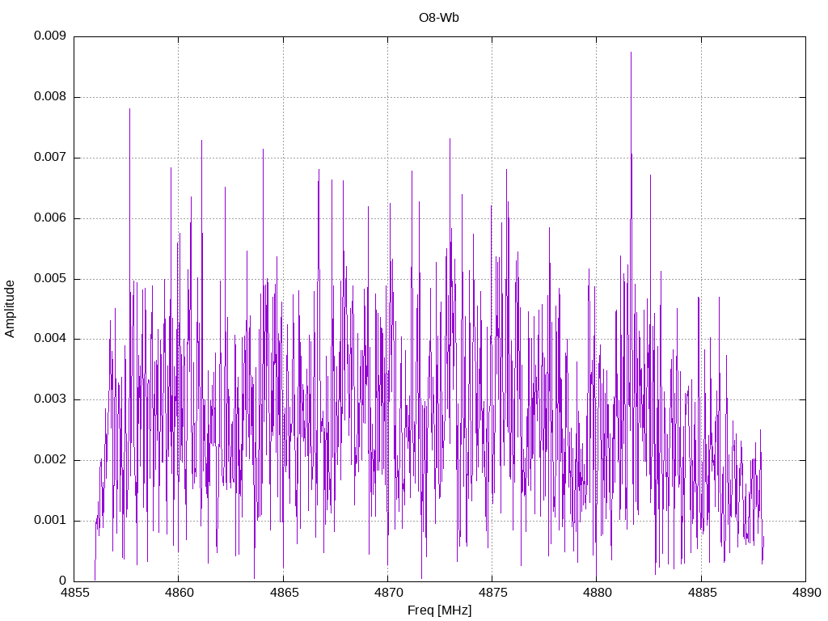
Task: Click the 4860 x-axis tick label
Action: (x=179, y=593)
